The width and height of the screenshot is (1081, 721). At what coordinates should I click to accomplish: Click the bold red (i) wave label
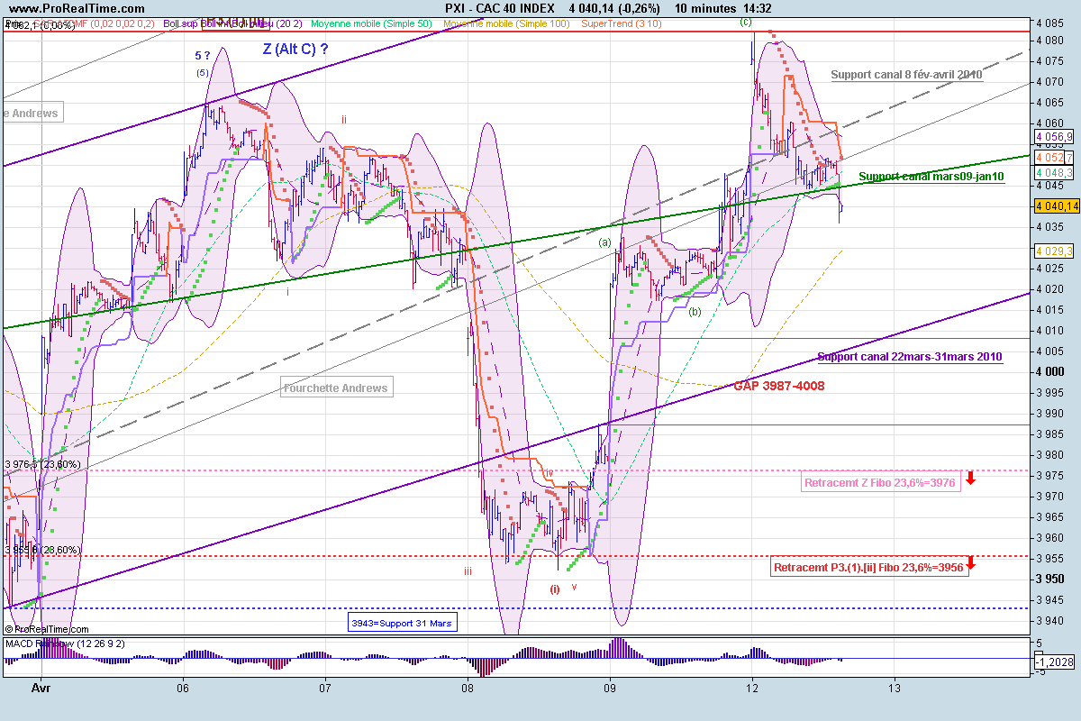(555, 589)
